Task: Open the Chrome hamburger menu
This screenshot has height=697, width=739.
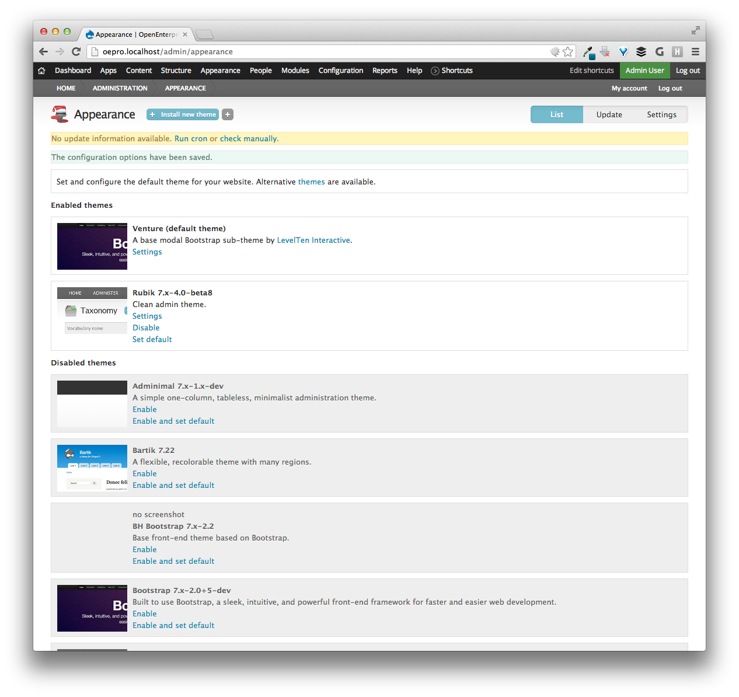Action: click(x=695, y=51)
